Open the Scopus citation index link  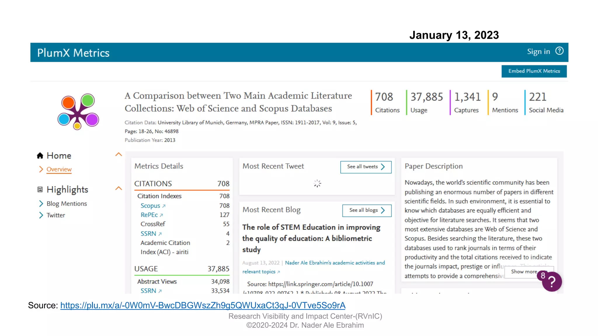point(150,206)
